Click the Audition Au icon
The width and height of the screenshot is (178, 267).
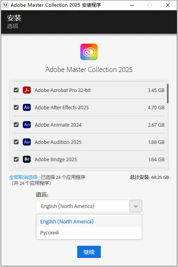coord(27,142)
